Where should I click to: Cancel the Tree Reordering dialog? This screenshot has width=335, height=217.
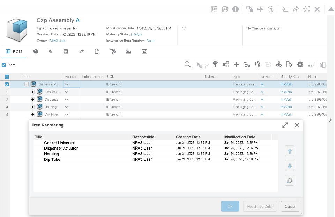[x=290, y=206]
